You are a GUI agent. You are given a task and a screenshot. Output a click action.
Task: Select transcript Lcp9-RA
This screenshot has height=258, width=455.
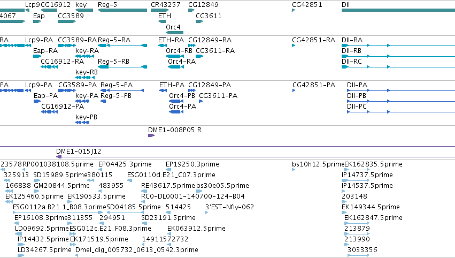click(x=39, y=40)
